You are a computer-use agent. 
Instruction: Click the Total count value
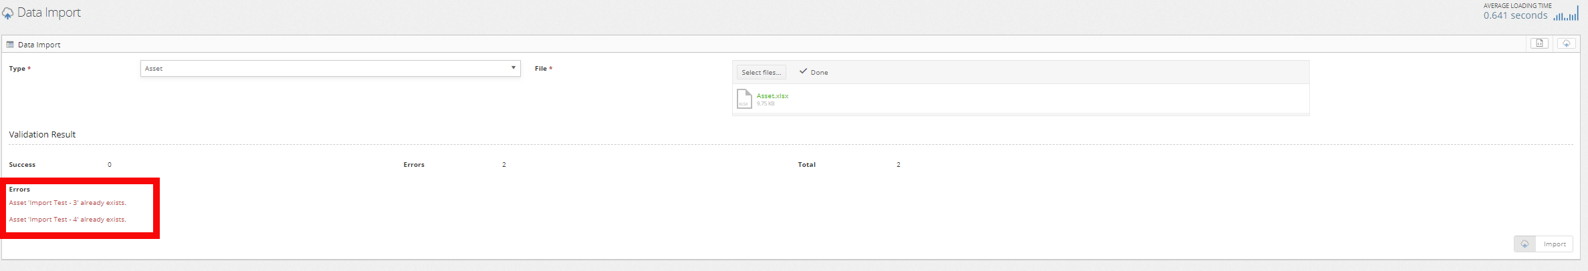click(898, 165)
